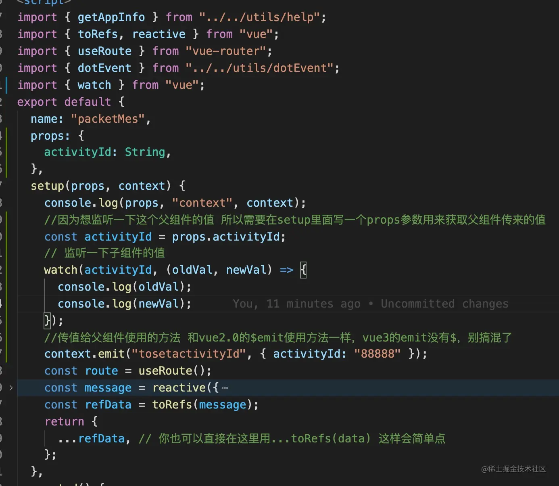Image resolution: width=559 pixels, height=486 pixels.
Task: Click comment '你也可以直接在这里用...toRefs(data)'
Action: [x=292, y=438]
